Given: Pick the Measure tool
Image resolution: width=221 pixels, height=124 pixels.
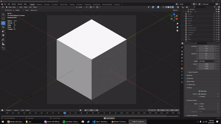Looking at the screenshot, I should (3, 44).
